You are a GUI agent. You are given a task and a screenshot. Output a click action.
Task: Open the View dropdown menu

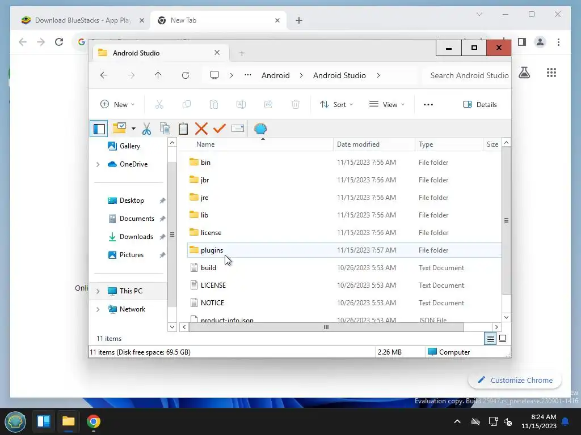(x=387, y=105)
